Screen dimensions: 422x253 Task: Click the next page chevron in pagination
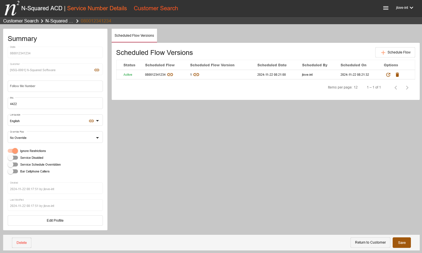(x=407, y=87)
